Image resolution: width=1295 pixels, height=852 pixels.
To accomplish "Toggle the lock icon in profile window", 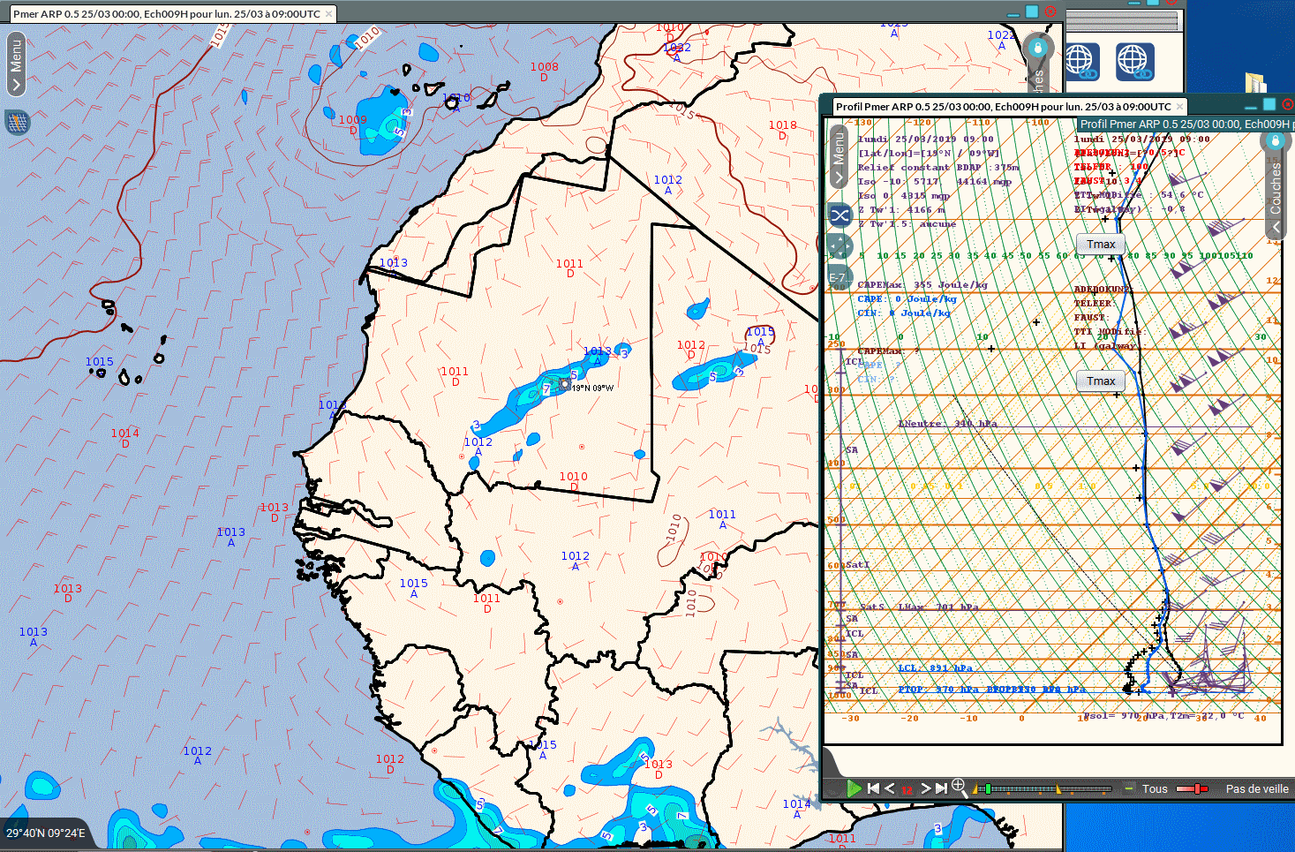I will 1275,140.
